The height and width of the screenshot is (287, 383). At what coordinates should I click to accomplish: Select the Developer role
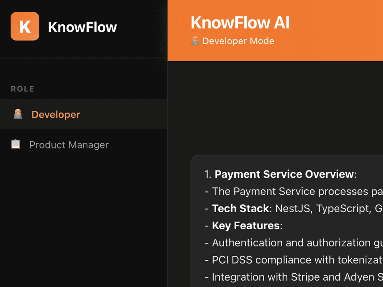(x=84, y=114)
